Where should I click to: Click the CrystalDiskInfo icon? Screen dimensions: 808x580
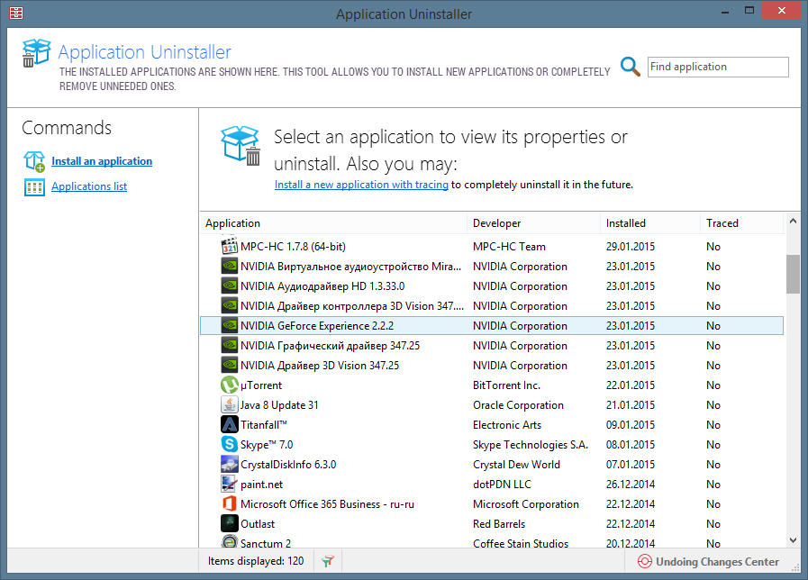pos(230,464)
